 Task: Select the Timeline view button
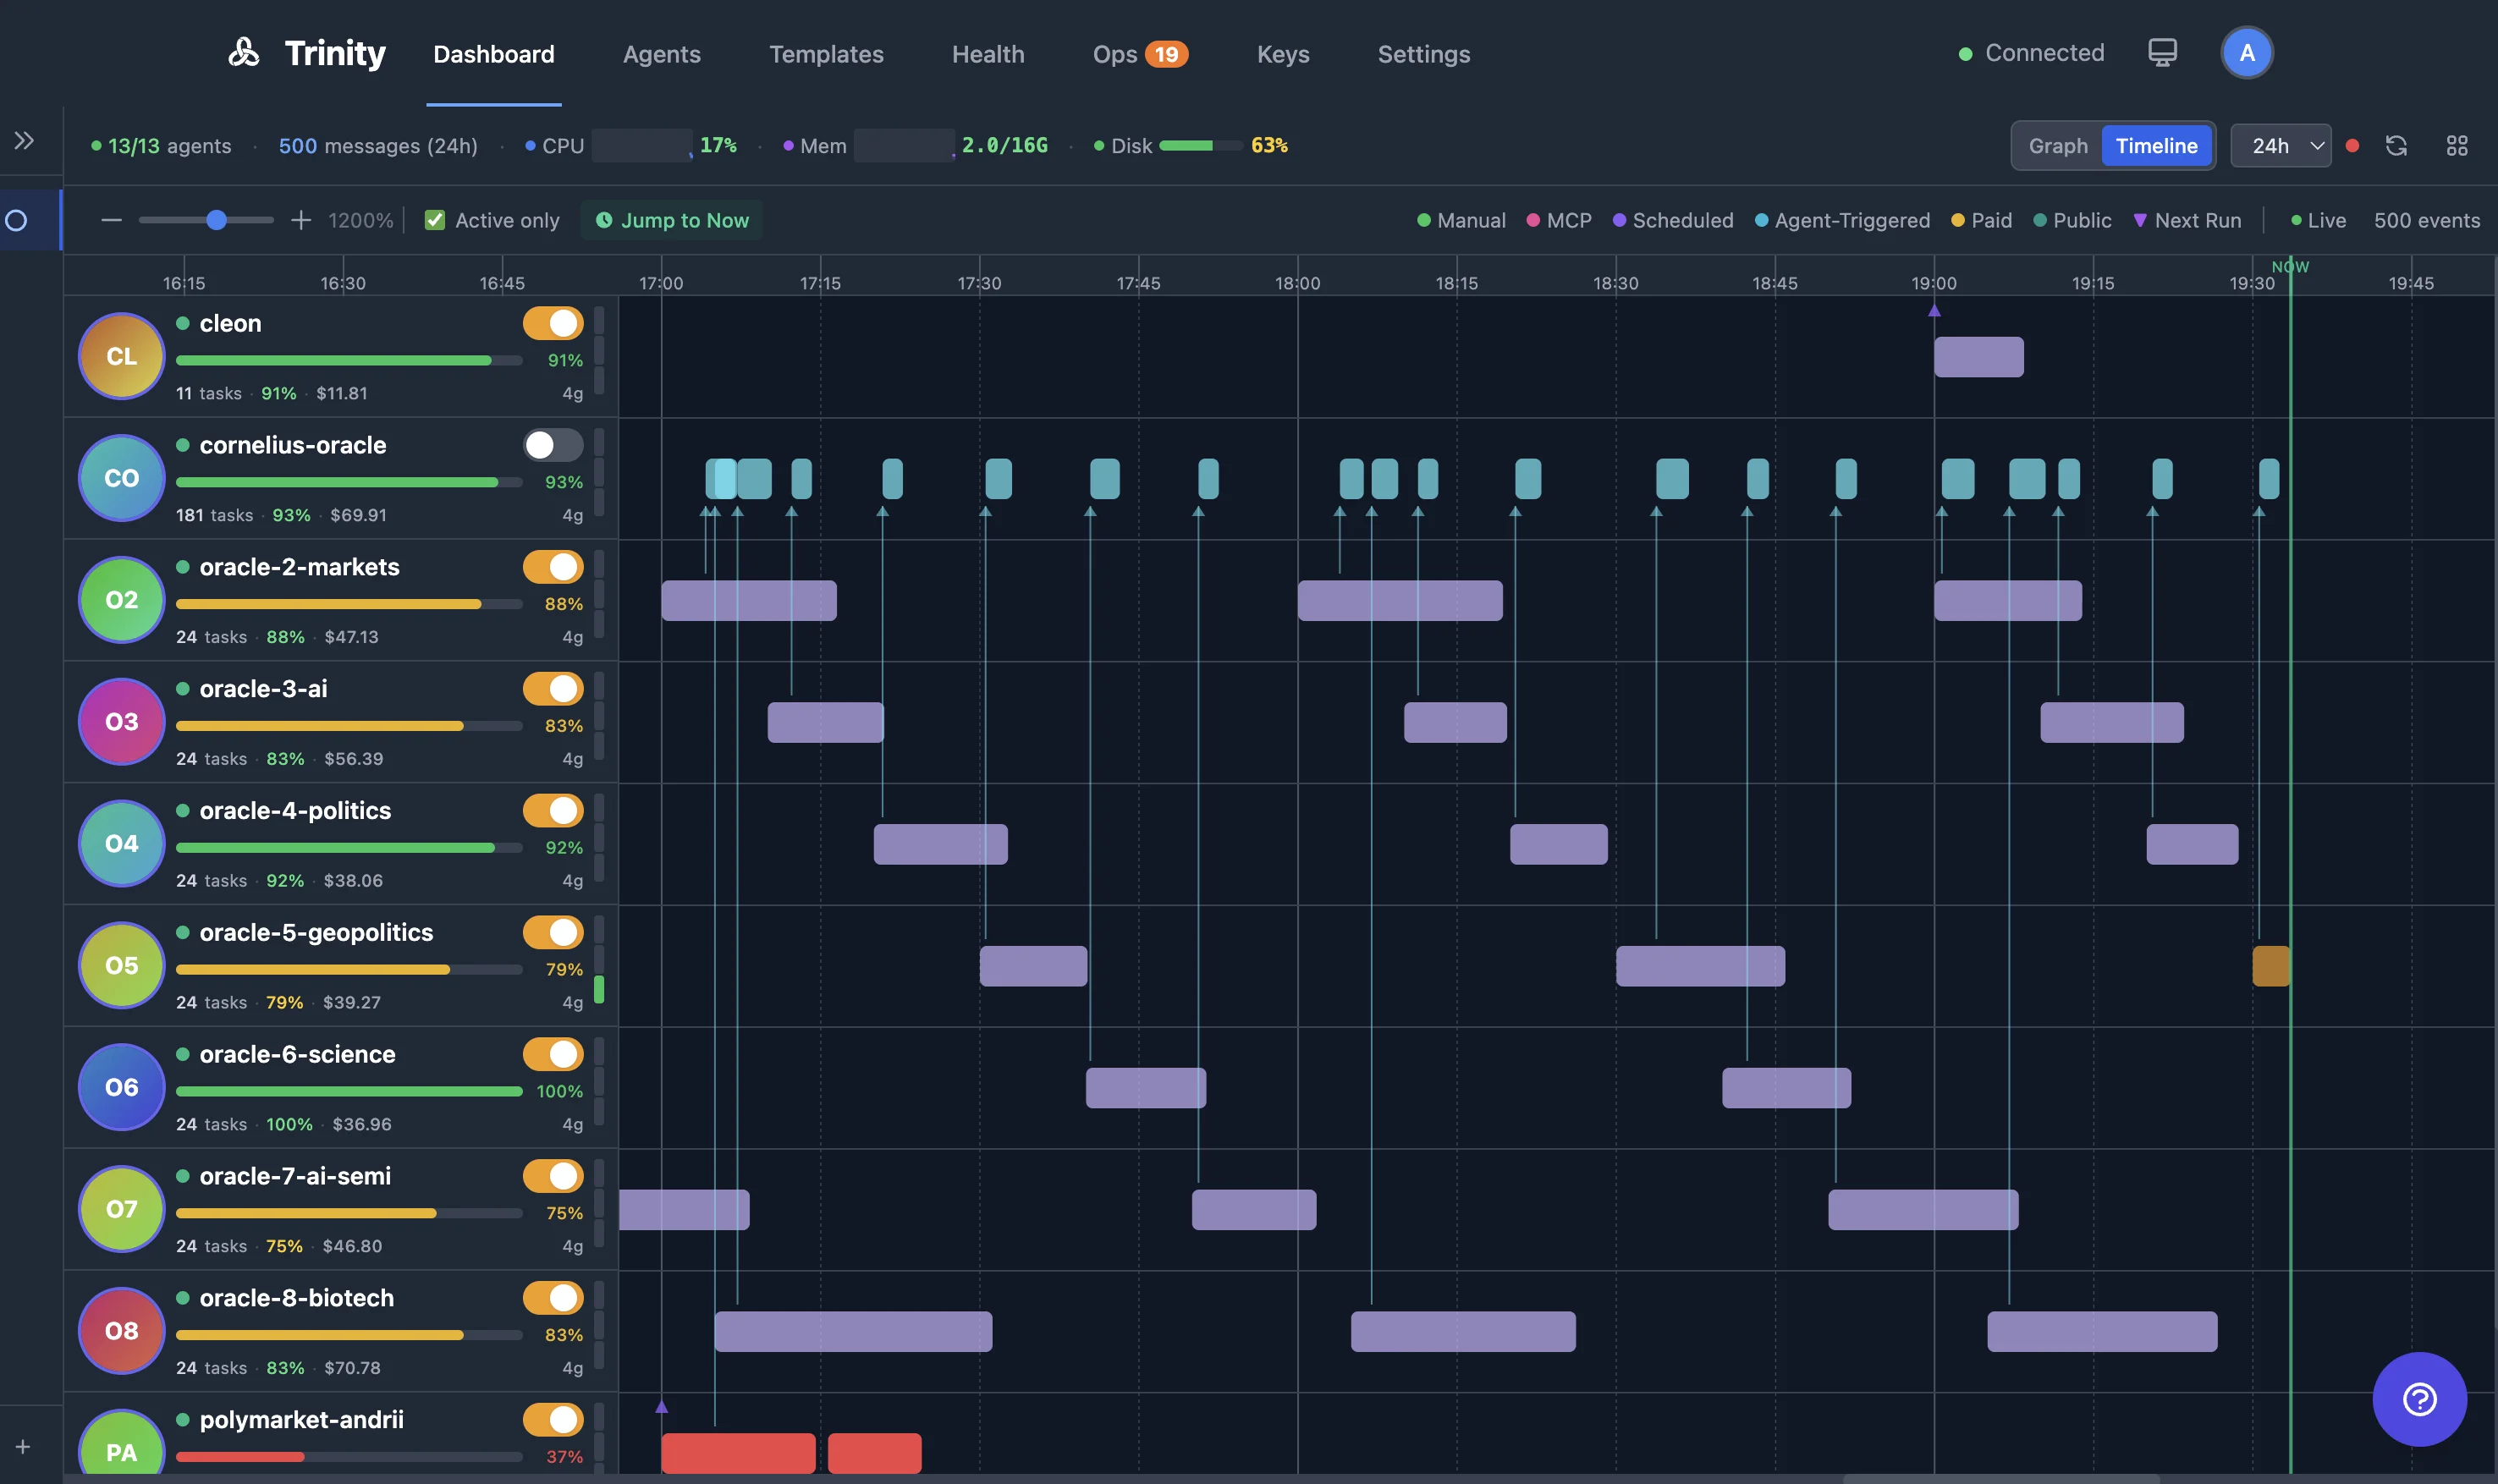(x=2156, y=146)
